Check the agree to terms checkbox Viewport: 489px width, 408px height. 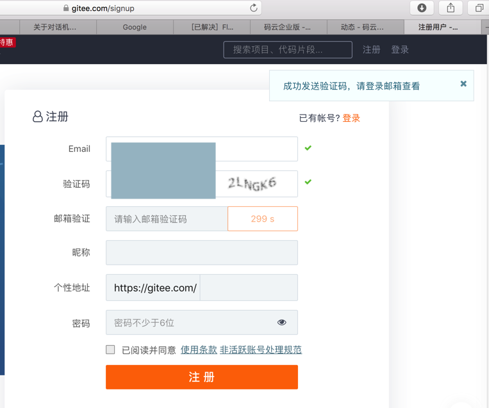[110, 350]
